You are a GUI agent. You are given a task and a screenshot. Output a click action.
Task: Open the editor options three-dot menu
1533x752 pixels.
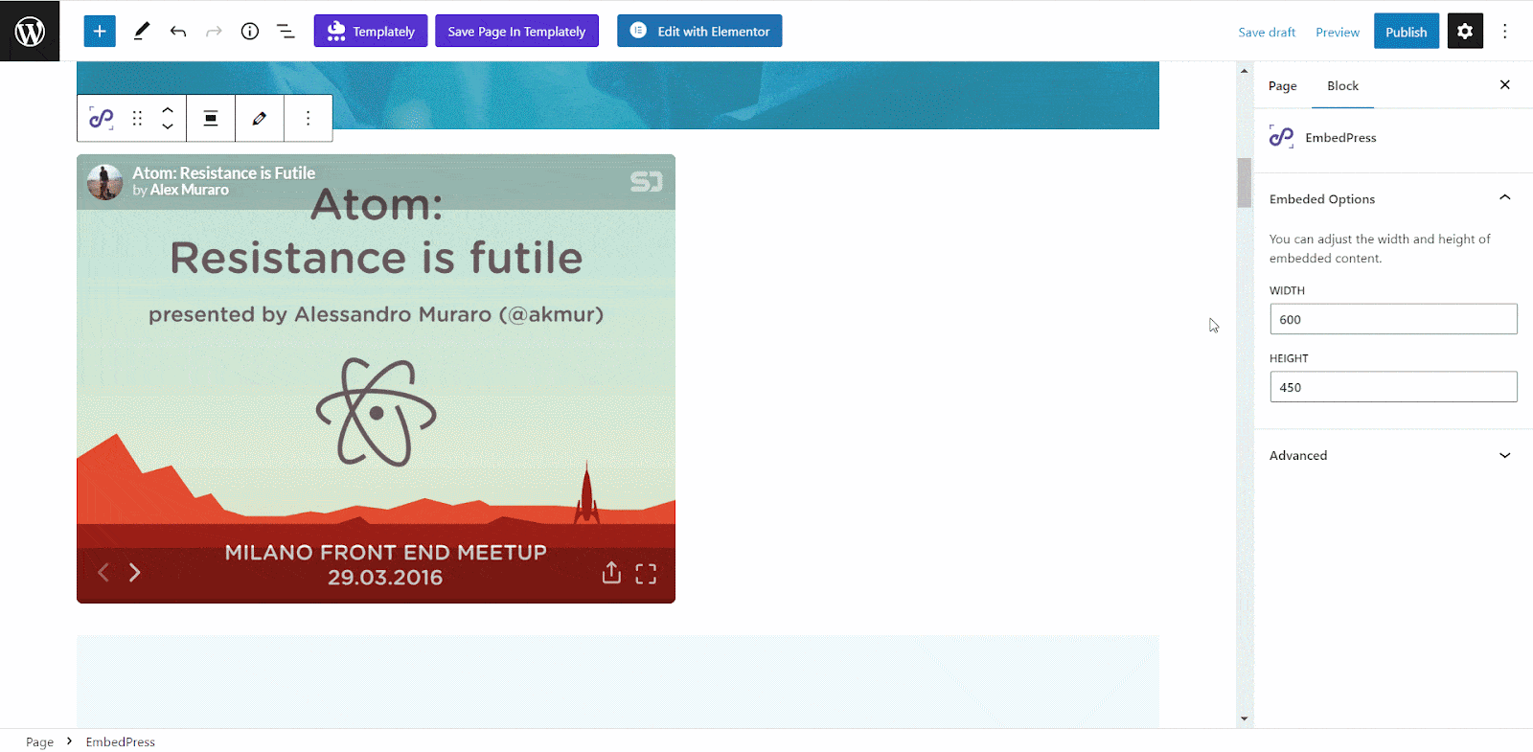coord(1505,31)
